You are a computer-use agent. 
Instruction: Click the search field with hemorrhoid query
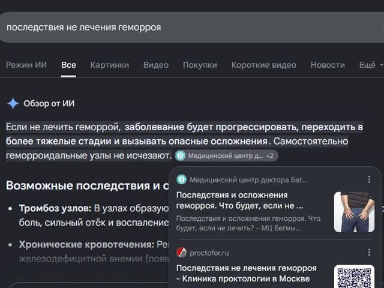[x=192, y=27]
